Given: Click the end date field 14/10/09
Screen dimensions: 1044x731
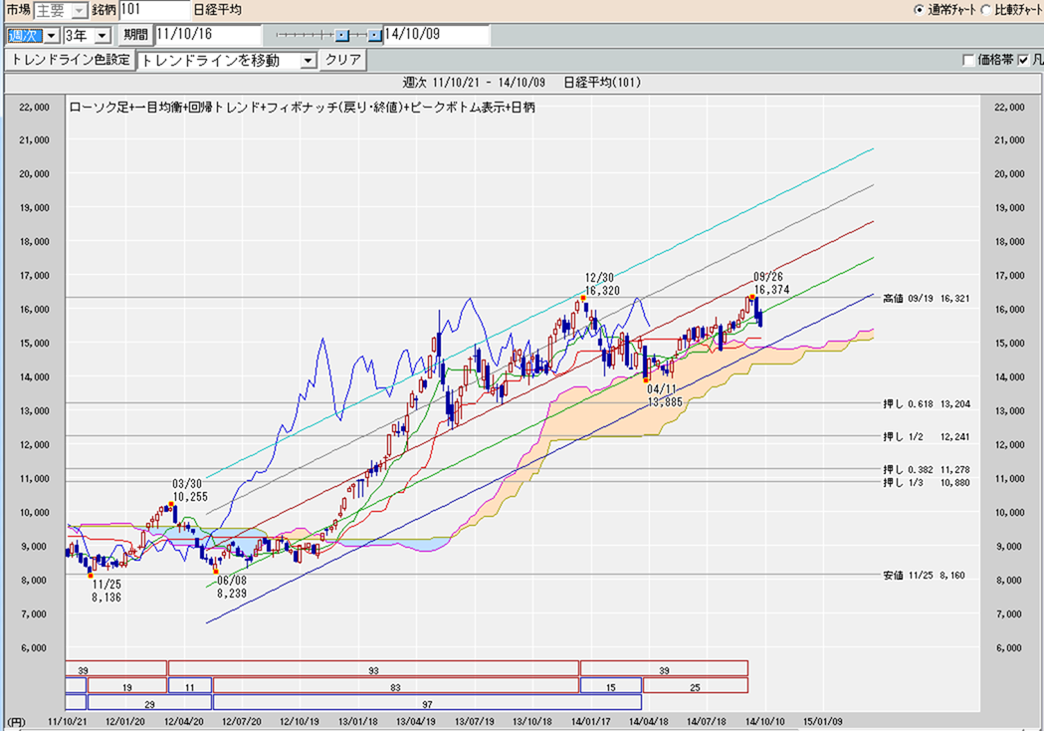Looking at the screenshot, I should (436, 35).
